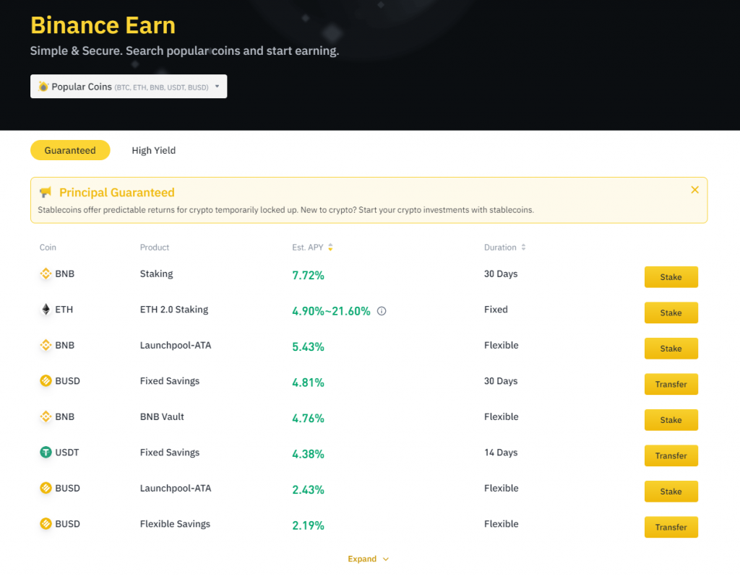Viewport: 740px width, 576px height.
Task: Transfer USDT to Fixed Savings
Action: [671, 455]
